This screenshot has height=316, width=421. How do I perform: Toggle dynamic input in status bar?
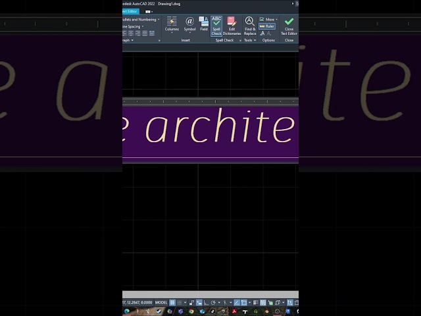point(199,303)
